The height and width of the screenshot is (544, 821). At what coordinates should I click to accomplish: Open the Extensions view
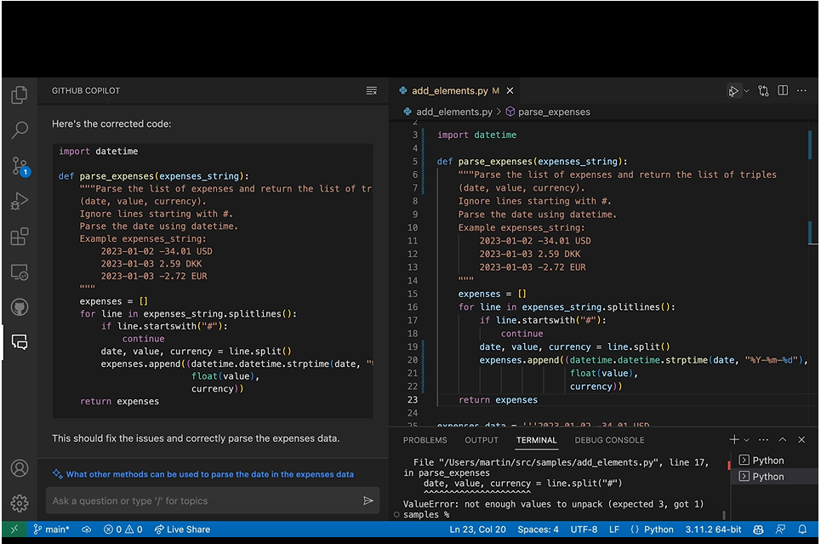pos(20,237)
